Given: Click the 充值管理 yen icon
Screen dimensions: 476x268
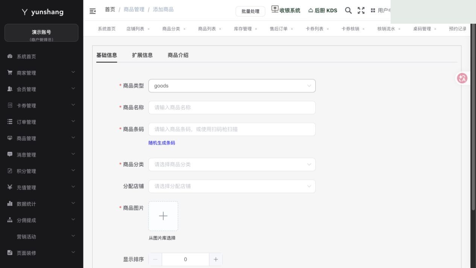Looking at the screenshot, I should pyautogui.click(x=10, y=187).
